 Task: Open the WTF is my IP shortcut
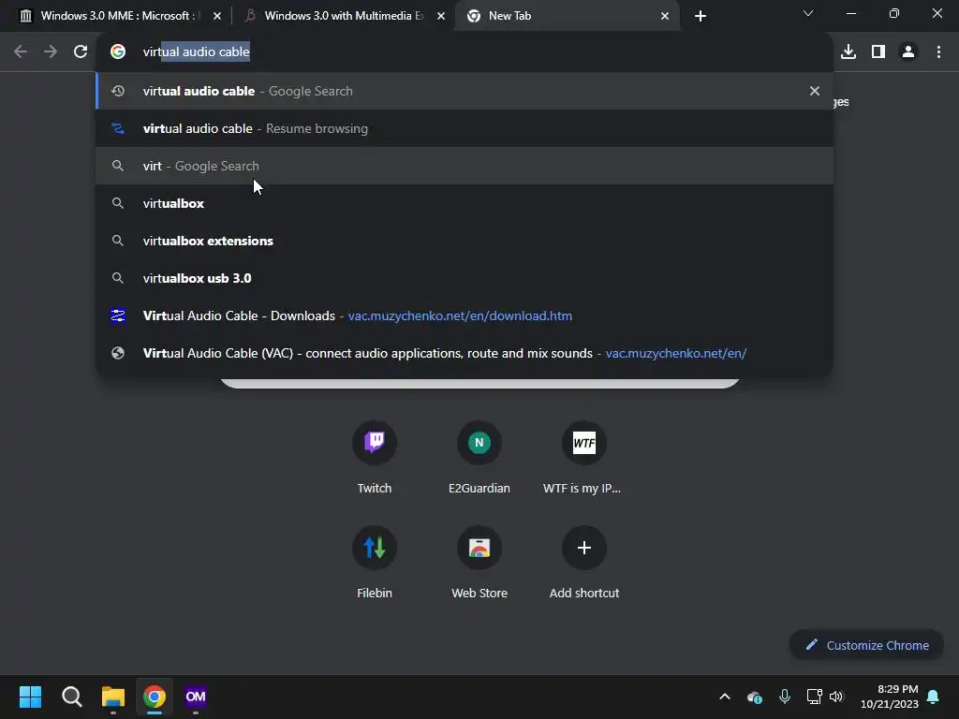(x=583, y=457)
